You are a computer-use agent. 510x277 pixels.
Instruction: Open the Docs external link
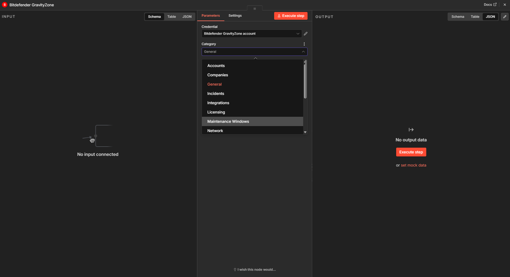(490, 5)
